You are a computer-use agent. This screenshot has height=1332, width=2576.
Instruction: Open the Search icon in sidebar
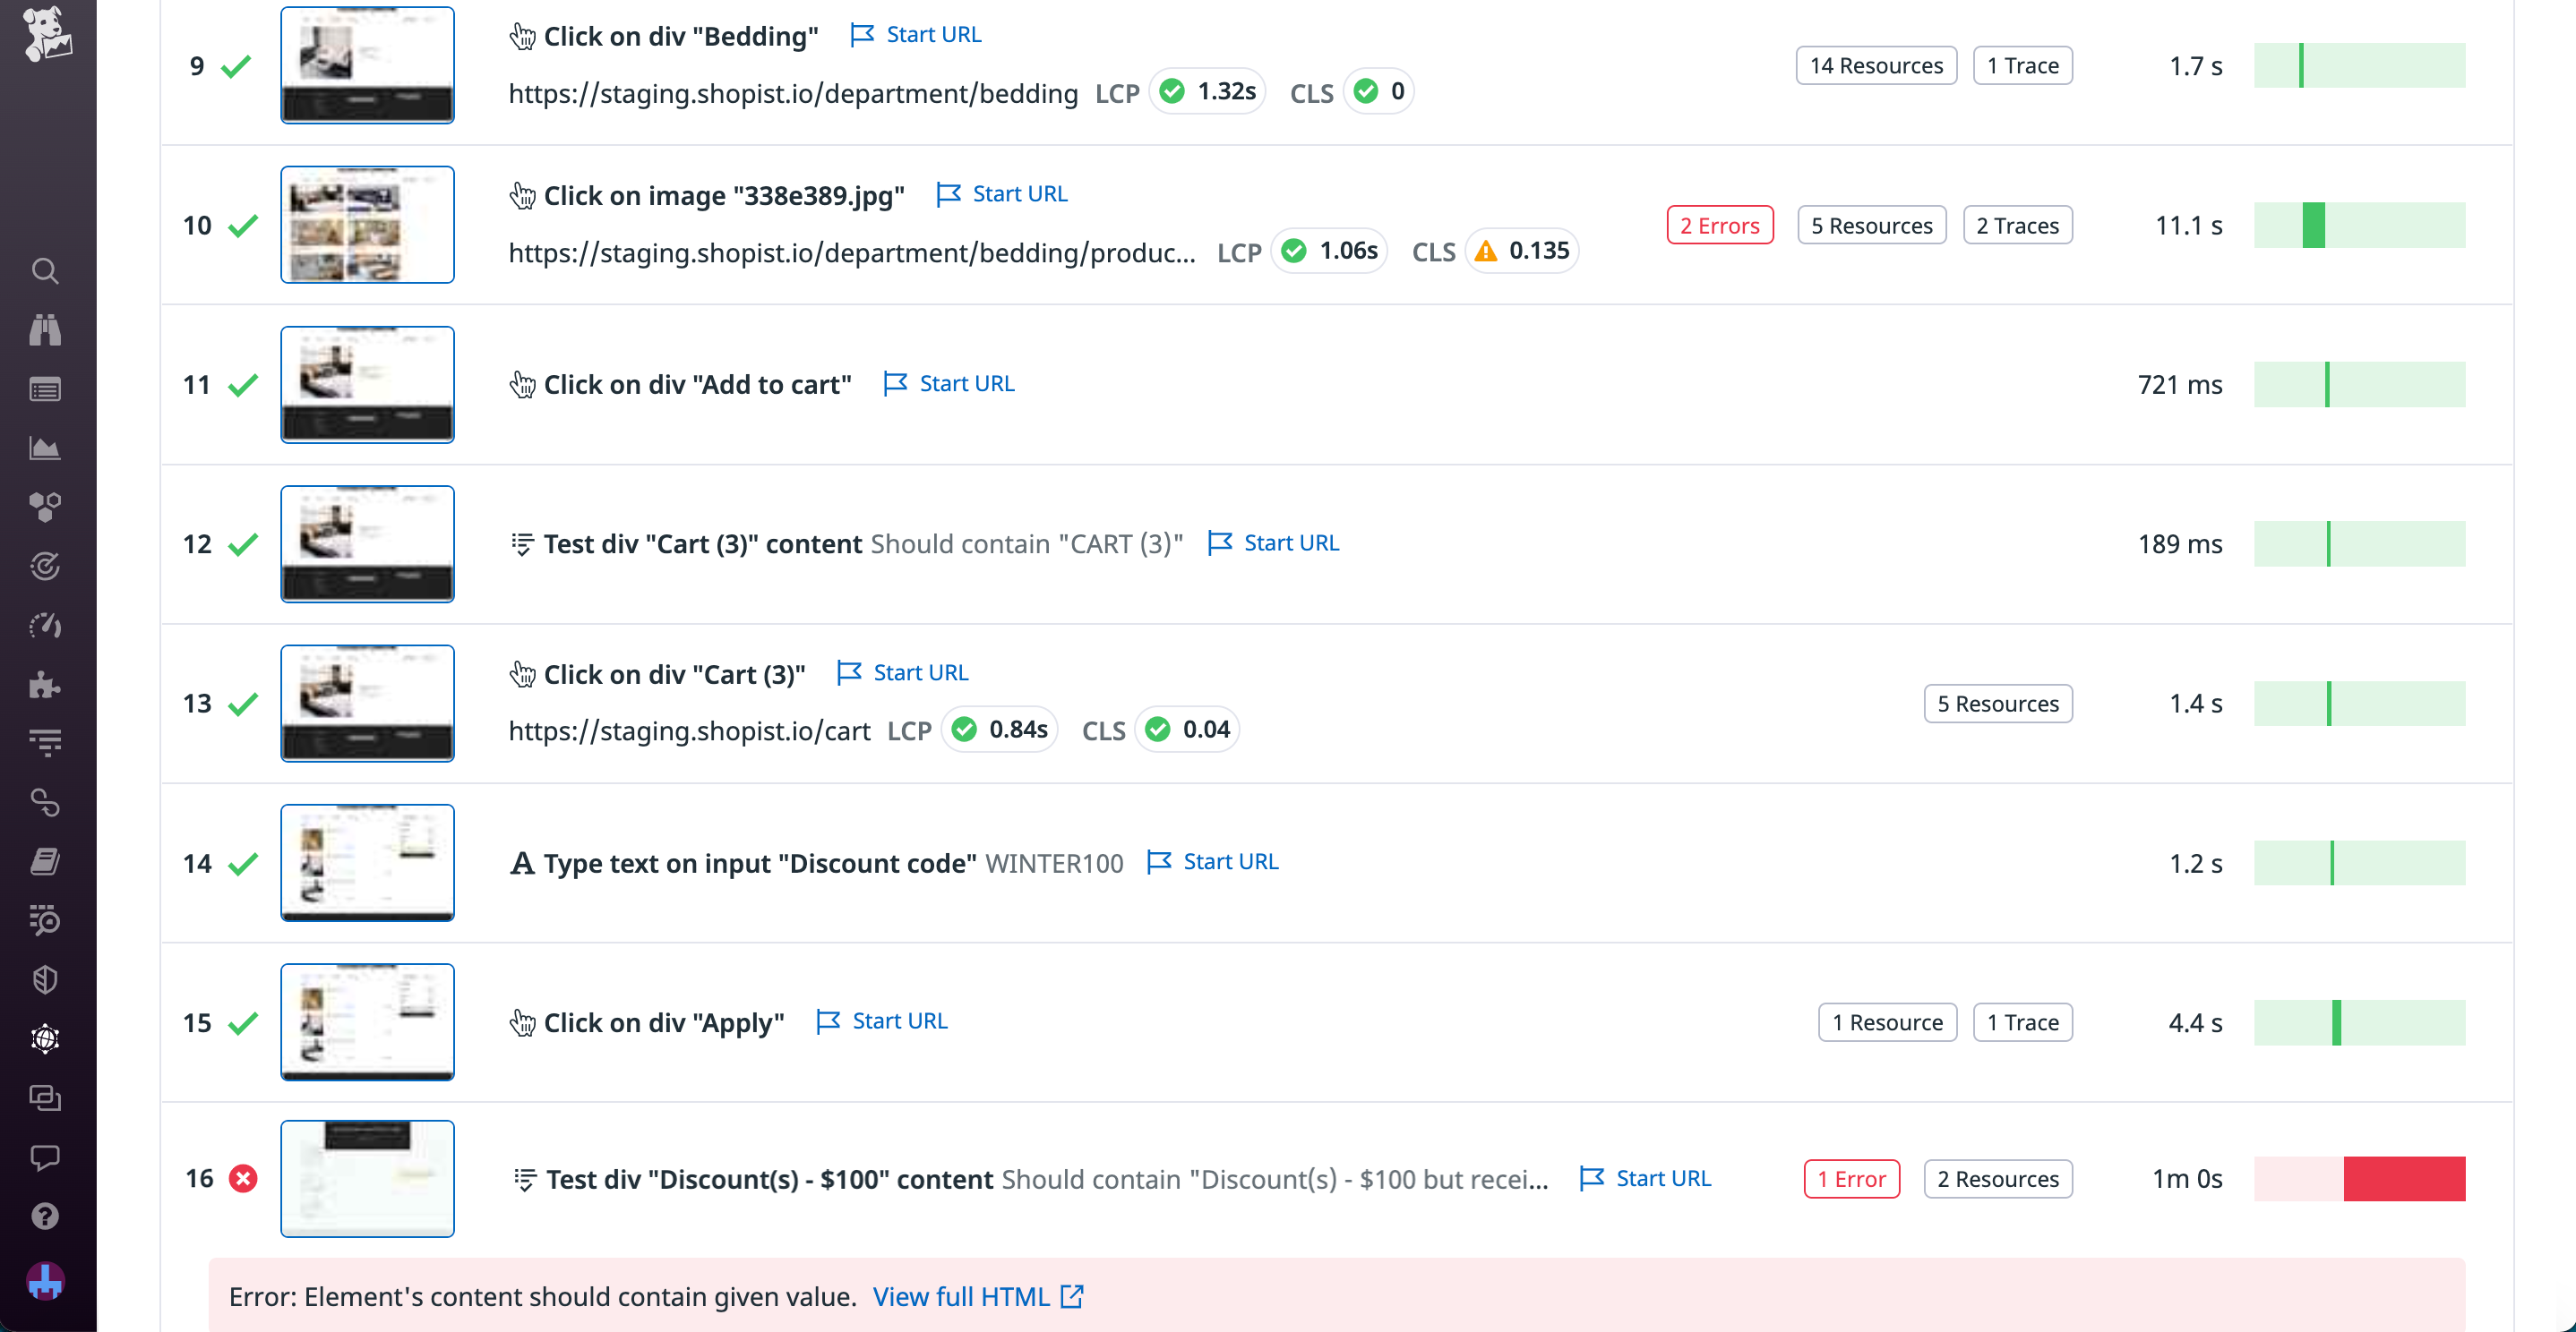pos(45,271)
